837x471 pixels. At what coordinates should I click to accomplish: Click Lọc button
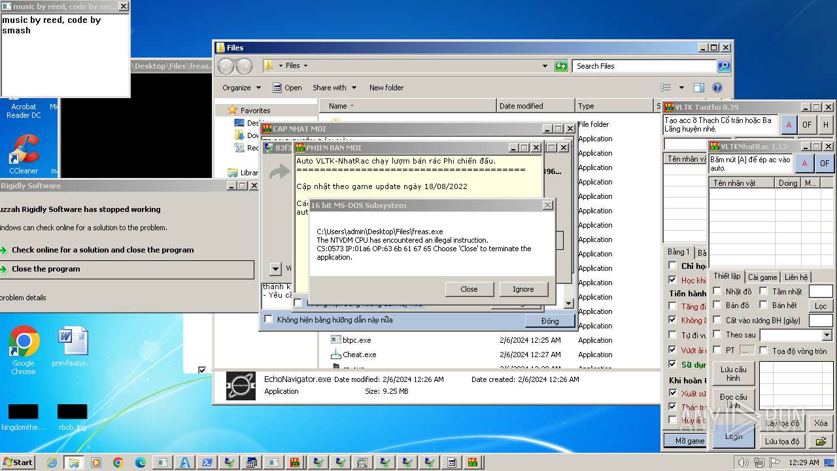click(x=821, y=305)
